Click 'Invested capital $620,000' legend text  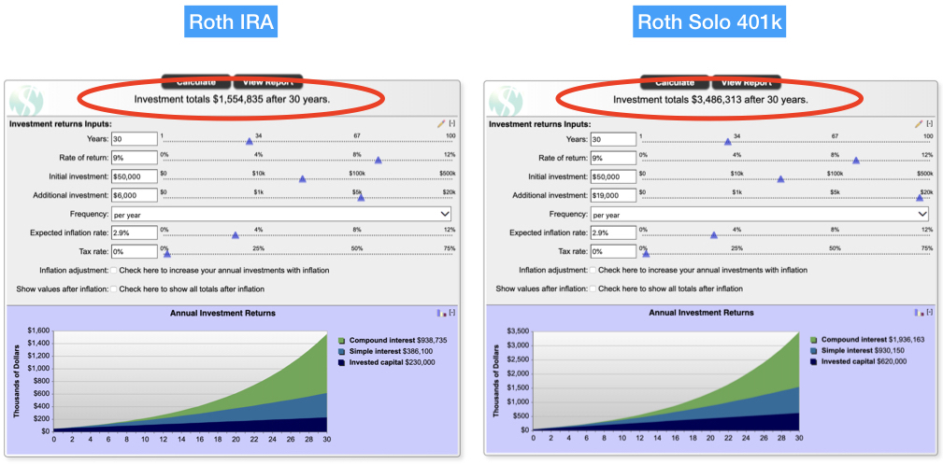click(864, 361)
